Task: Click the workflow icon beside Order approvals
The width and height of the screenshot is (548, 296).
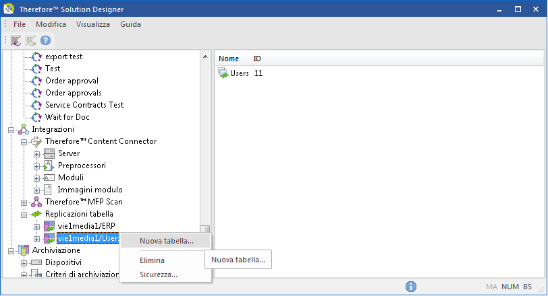Action: click(36, 93)
